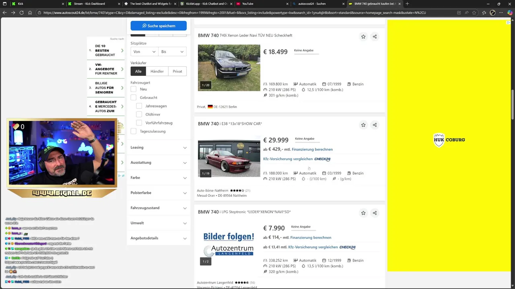Share the LPG Steptronic listing
Image resolution: width=515 pixels, height=289 pixels.
tap(375, 213)
